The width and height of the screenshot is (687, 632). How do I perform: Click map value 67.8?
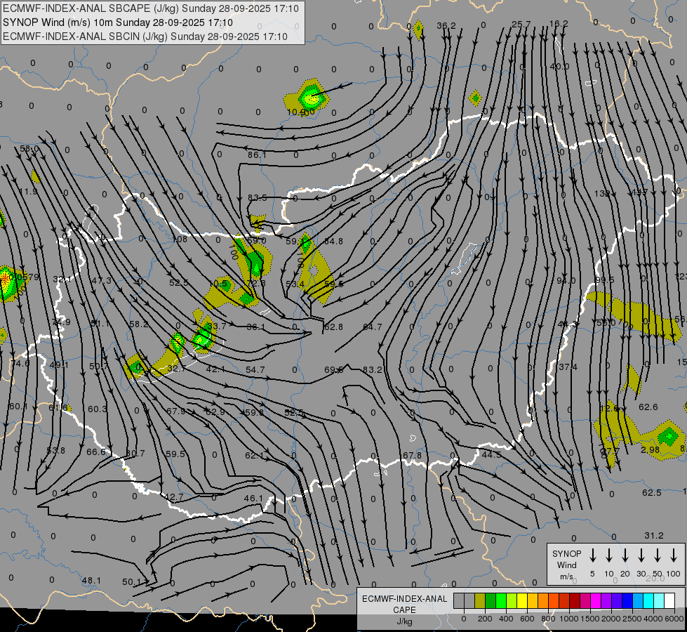pos(413,456)
